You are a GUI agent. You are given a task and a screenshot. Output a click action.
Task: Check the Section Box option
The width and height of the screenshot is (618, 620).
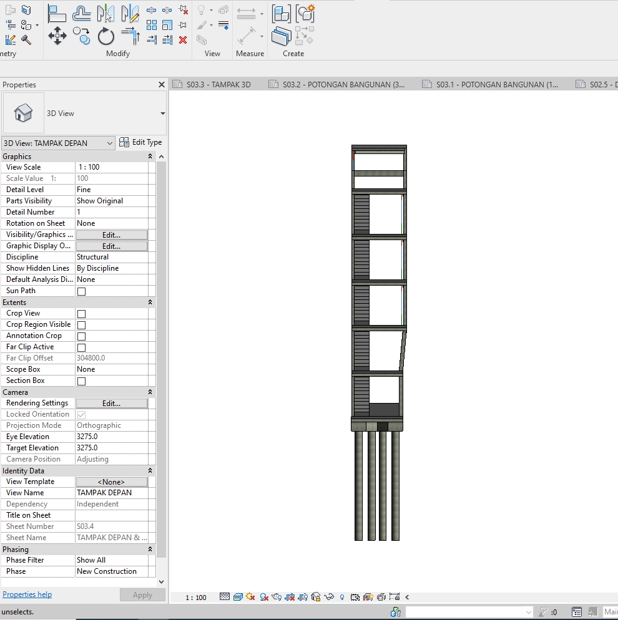pyautogui.click(x=81, y=380)
